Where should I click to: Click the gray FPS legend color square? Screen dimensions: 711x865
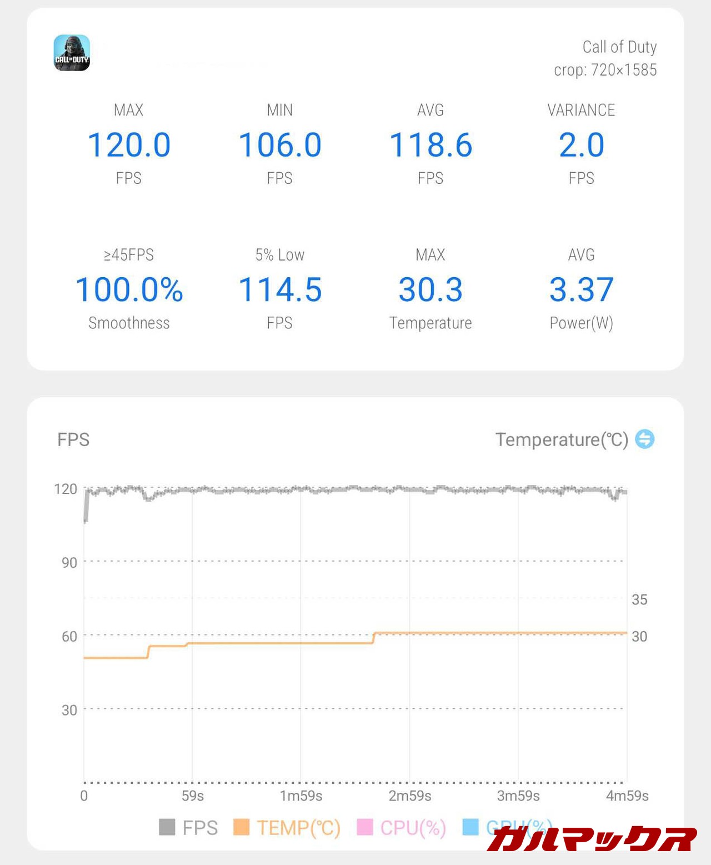click(x=167, y=827)
